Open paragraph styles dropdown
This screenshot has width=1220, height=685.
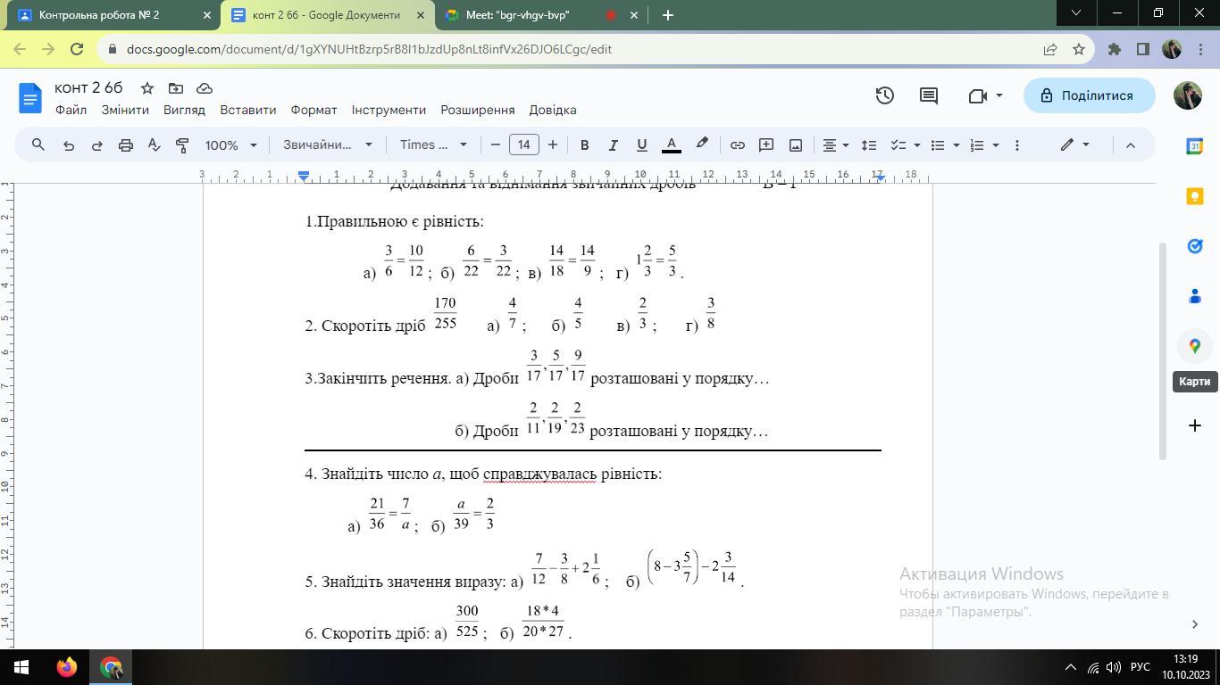pos(328,144)
